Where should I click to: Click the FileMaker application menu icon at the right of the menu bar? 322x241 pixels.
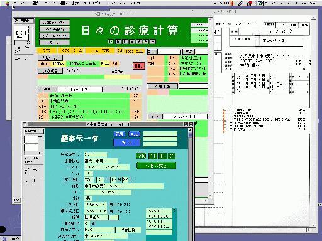[261, 3]
